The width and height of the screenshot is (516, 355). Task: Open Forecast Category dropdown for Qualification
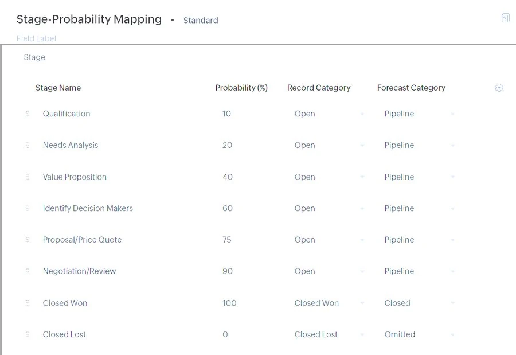coord(419,114)
